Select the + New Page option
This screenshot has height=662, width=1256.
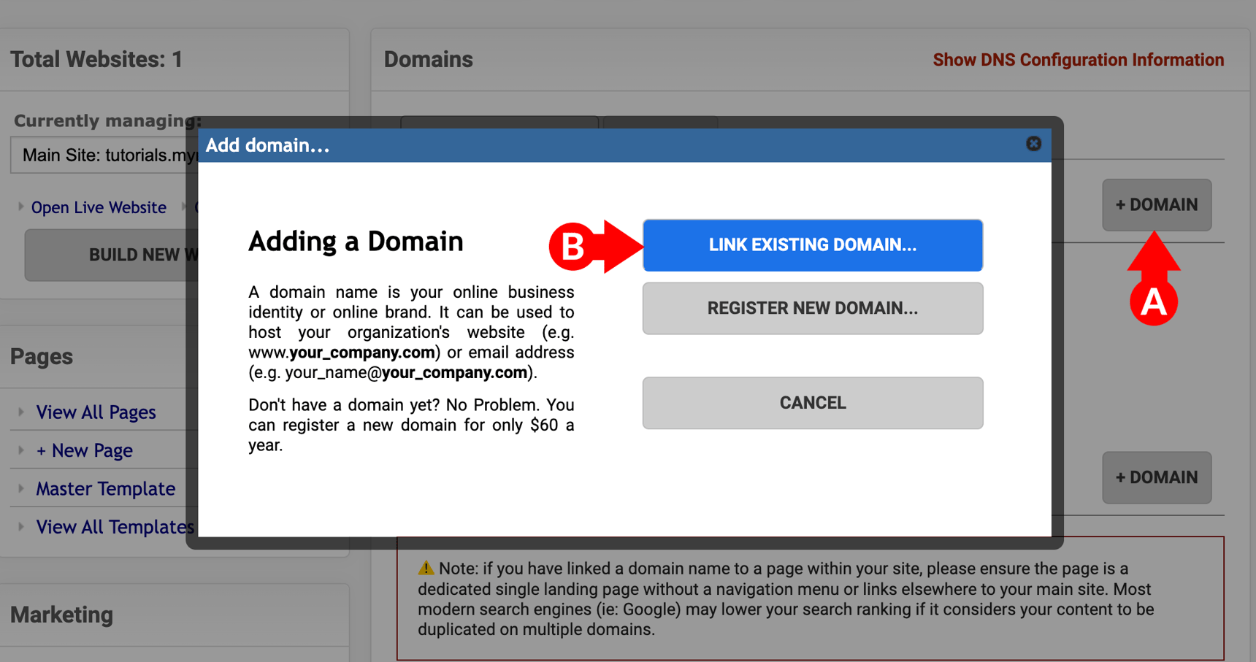point(84,450)
